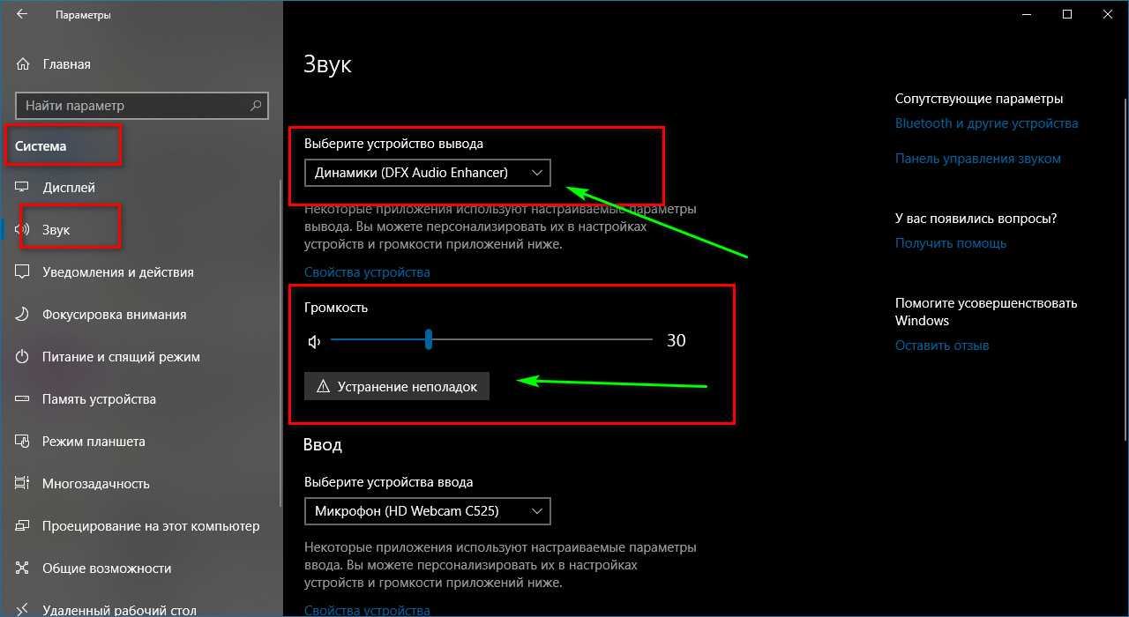Click the search magnifier icon
The height and width of the screenshot is (617, 1129).
pos(256,105)
